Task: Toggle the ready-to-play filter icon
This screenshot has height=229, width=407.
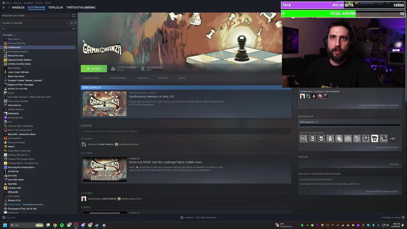Action: point(75,23)
